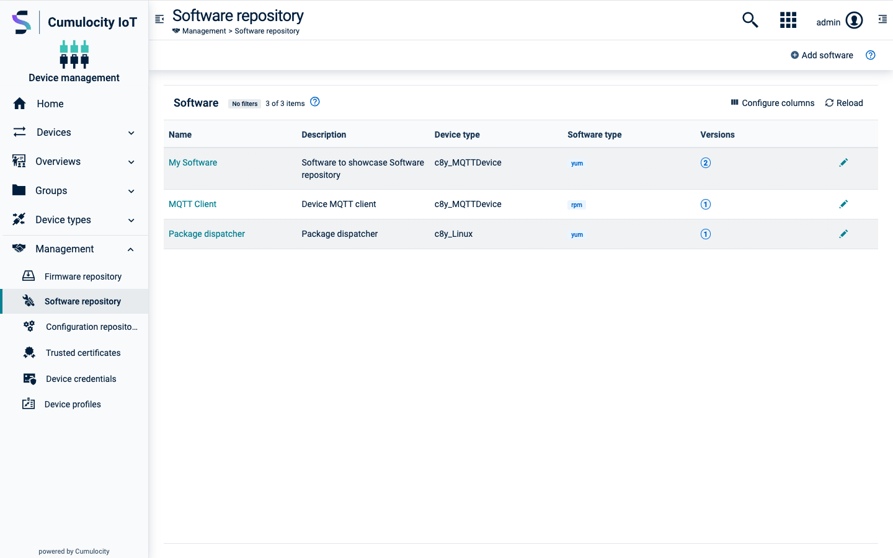Screen dimensions: 893x558
Task: Click Management in the breadcrumb
Action: point(204,31)
